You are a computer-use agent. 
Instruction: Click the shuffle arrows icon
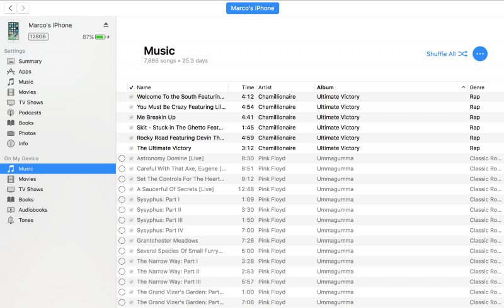462,54
